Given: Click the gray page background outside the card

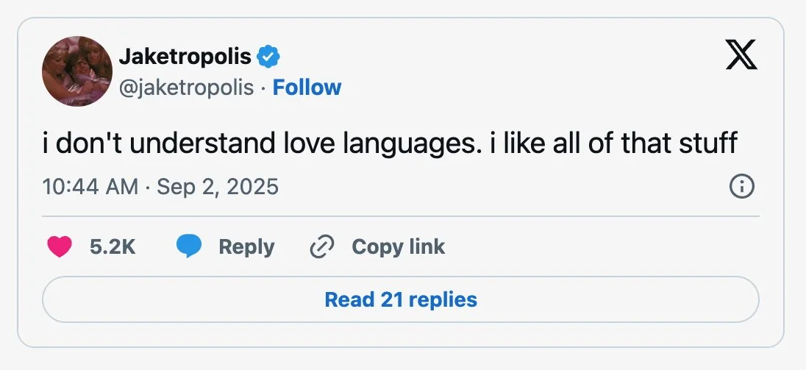Looking at the screenshot, I should pos(403,359).
